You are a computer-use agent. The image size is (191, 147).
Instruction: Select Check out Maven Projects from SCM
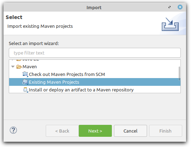(x=67, y=74)
